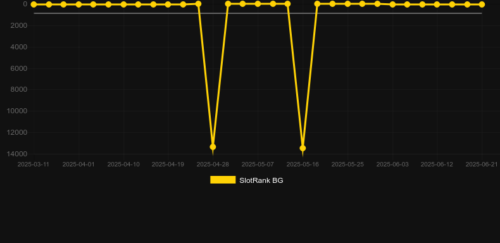Select the first data point at 2025-03-11
The width and height of the screenshot is (500, 243).
point(34,4)
